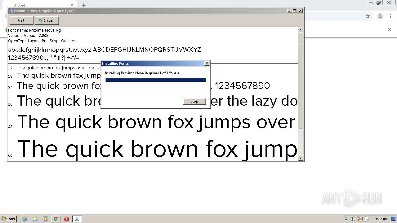This screenshot has height=223, width=397.
Task: Open the volume speaker icon in tray
Action: pyautogui.click(x=353, y=219)
